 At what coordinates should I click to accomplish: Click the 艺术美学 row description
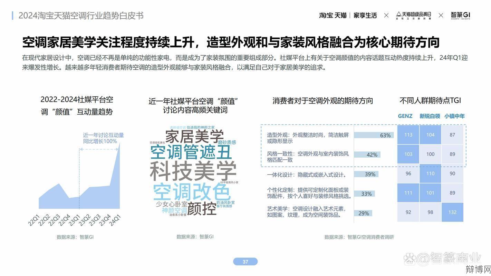307,212
